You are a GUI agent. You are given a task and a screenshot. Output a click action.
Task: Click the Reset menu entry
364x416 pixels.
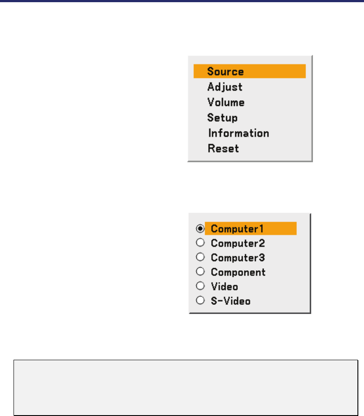223,148
